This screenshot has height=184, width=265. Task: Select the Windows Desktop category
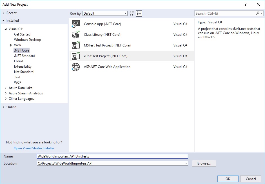coord(27,40)
